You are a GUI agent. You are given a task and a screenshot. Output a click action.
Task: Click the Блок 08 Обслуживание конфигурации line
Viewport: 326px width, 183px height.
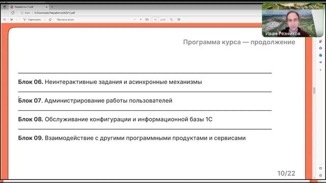[115, 119]
